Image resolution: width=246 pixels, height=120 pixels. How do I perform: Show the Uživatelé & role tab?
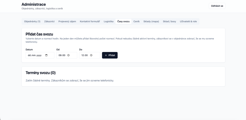188,21
